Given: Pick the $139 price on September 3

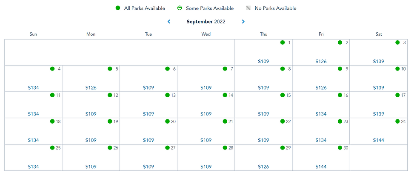Looking at the screenshot, I should click(378, 61).
